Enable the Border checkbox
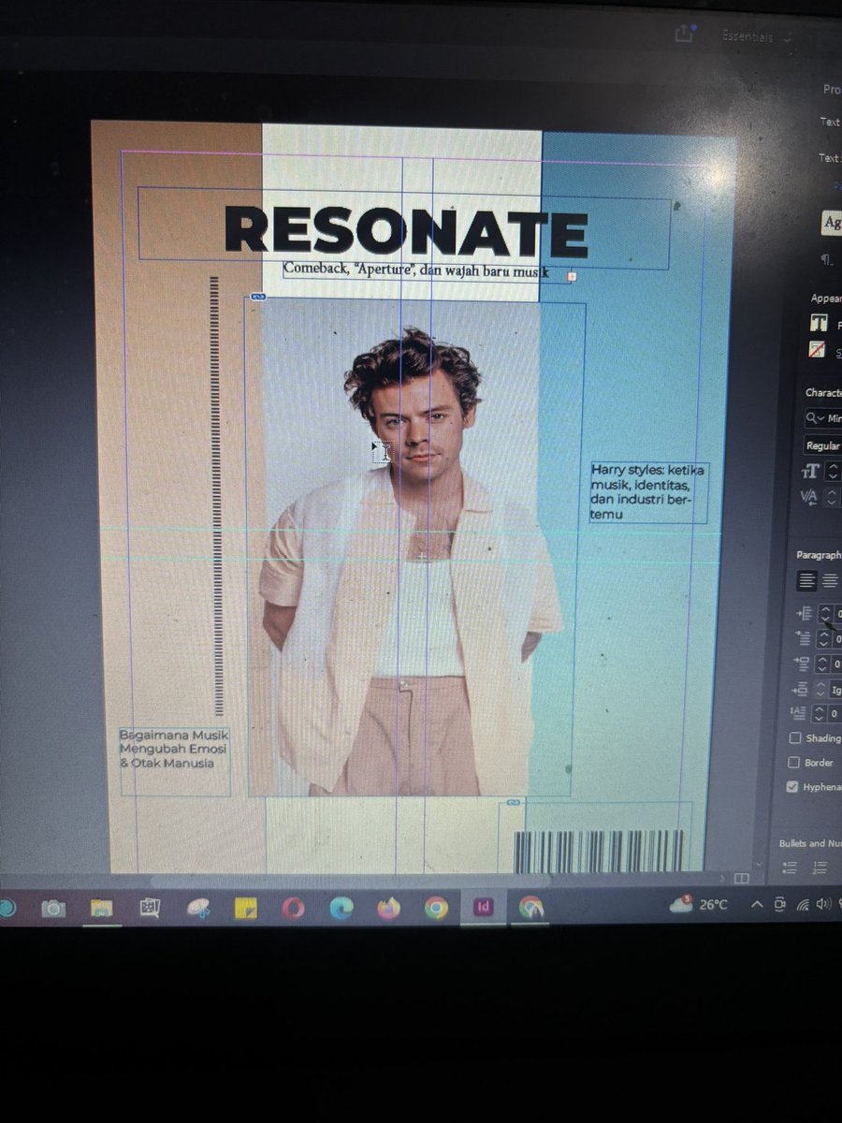The height and width of the screenshot is (1123, 842). [x=794, y=763]
